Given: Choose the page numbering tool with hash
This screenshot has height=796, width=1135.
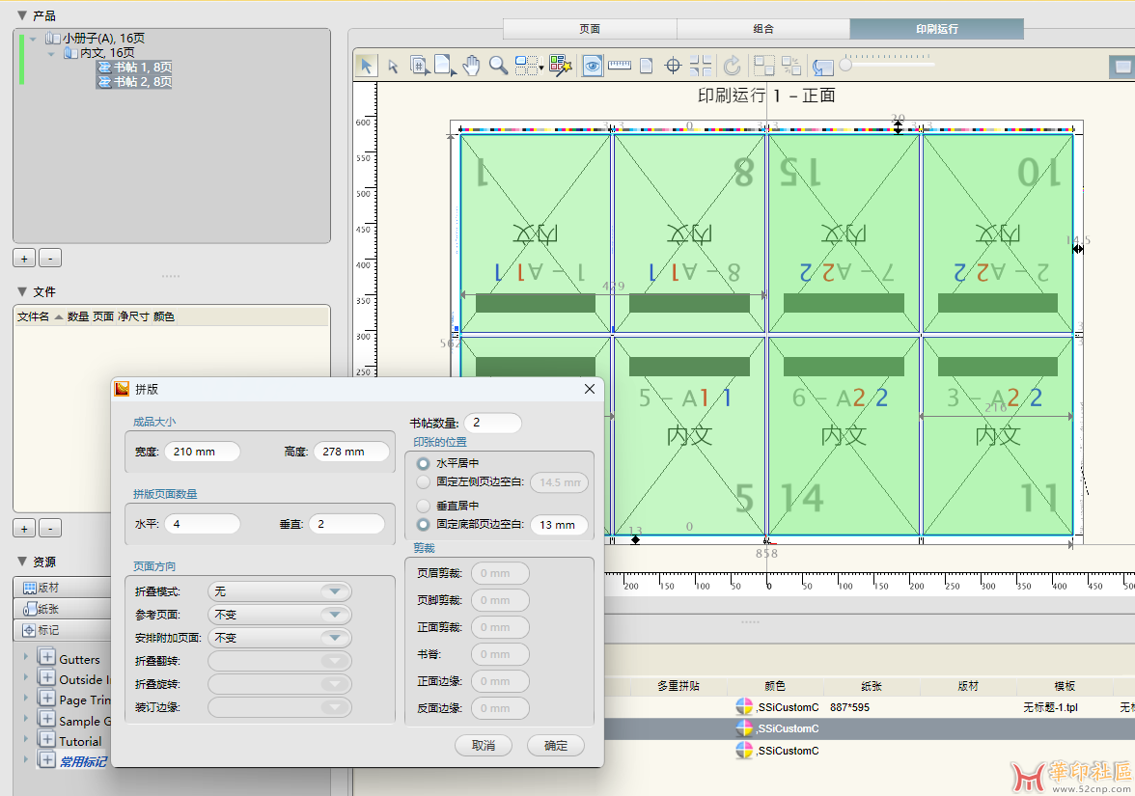Looking at the screenshot, I should pos(419,66).
